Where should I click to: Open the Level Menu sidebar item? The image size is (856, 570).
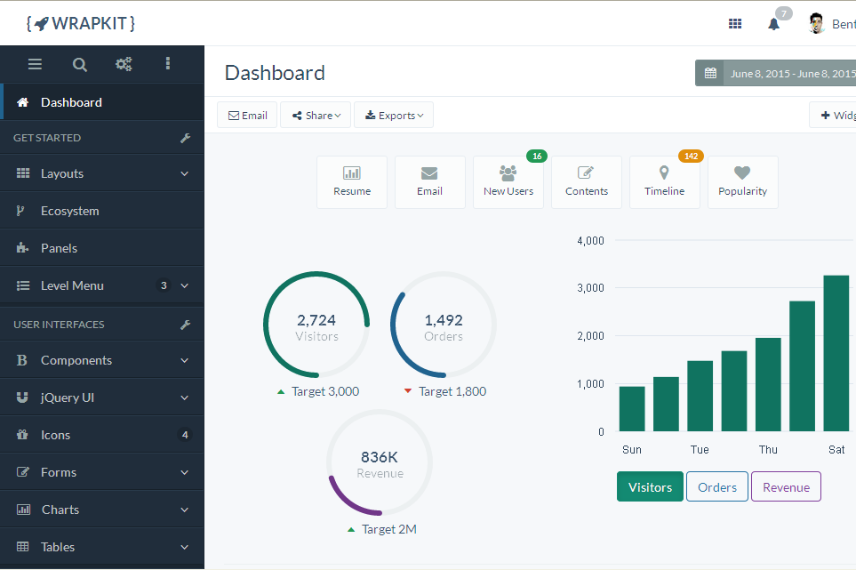pos(102,285)
